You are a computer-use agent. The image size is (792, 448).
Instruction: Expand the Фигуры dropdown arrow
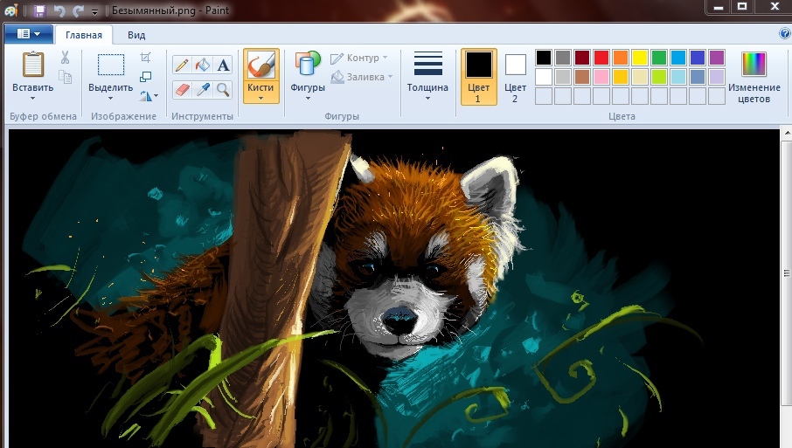click(x=308, y=98)
